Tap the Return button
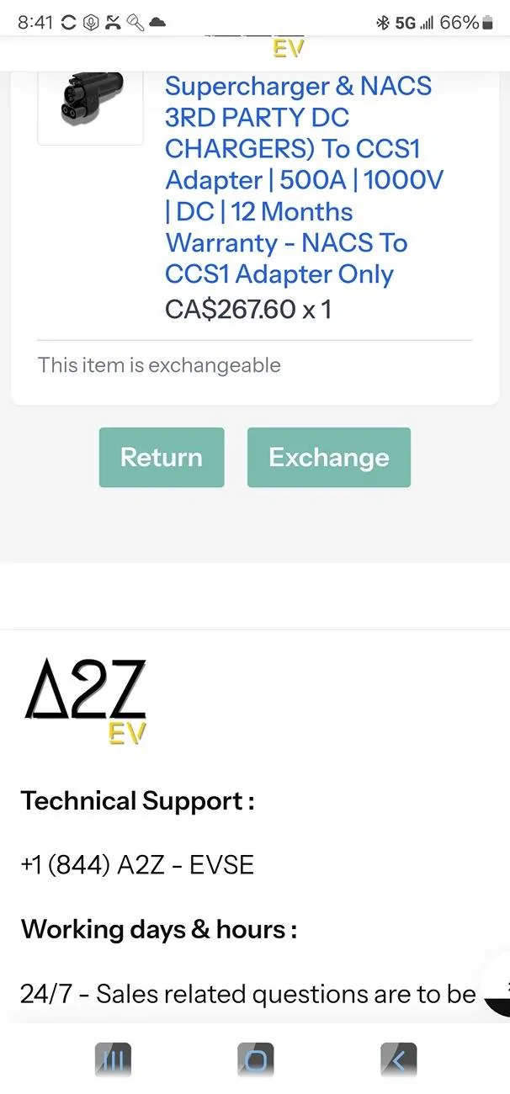Image resolution: width=510 pixels, height=1094 pixels. pyautogui.click(x=162, y=457)
